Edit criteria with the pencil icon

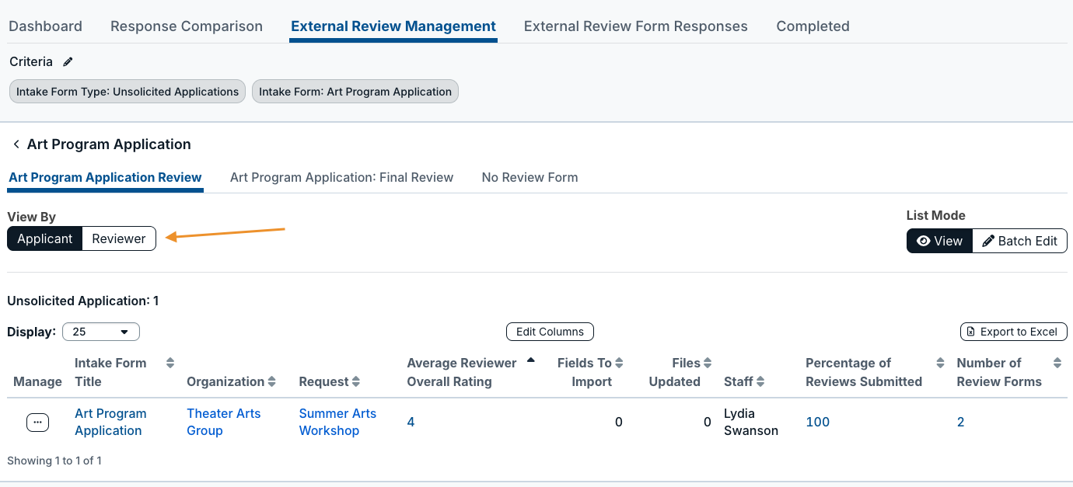point(68,62)
